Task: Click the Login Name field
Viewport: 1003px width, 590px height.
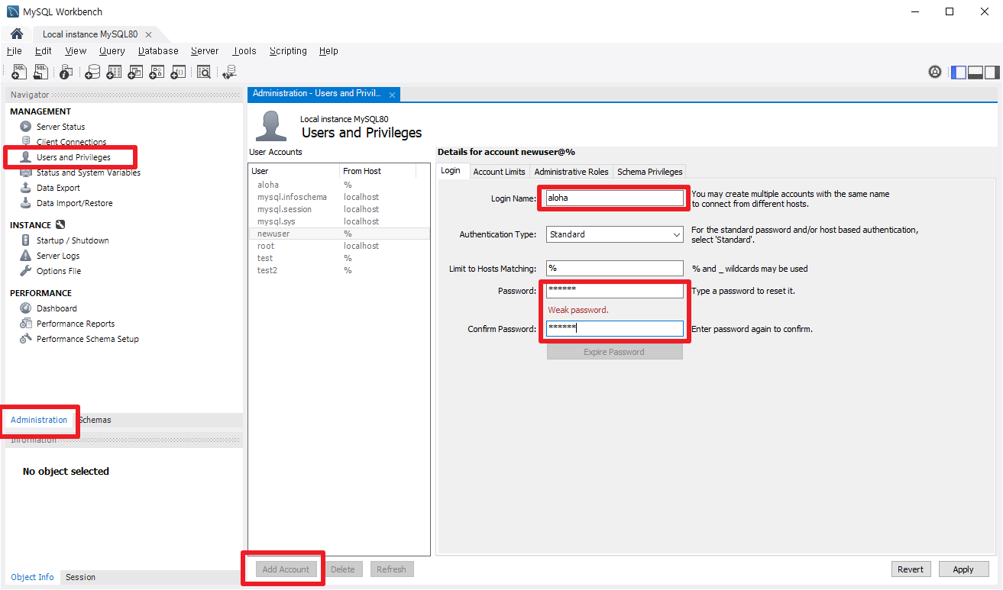Action: [615, 198]
